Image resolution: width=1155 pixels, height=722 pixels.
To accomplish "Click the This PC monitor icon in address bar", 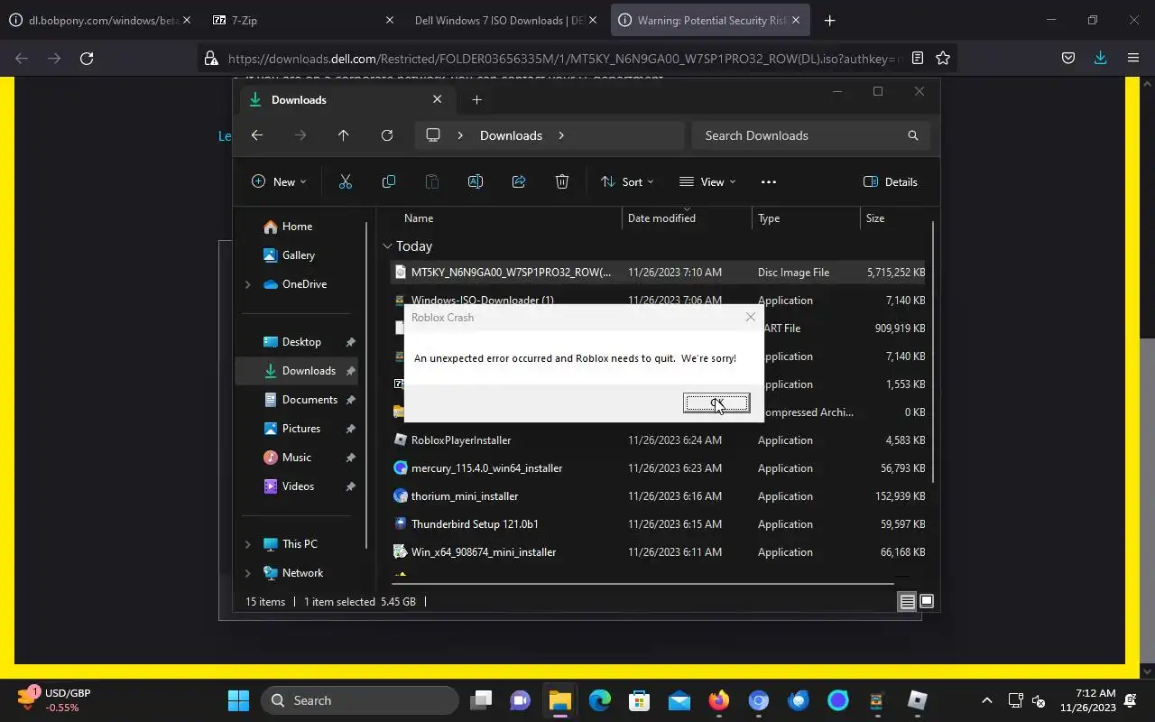I will (433, 135).
